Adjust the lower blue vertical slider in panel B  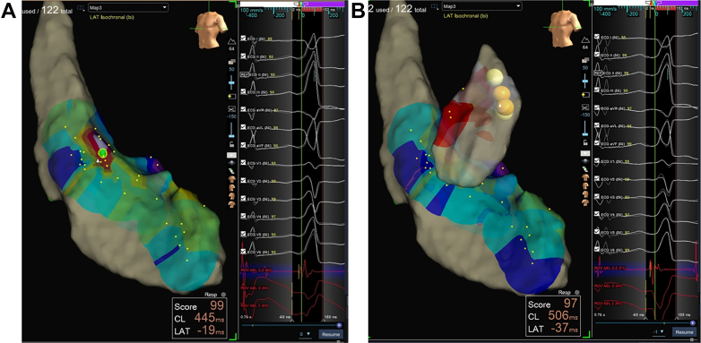tap(585, 128)
